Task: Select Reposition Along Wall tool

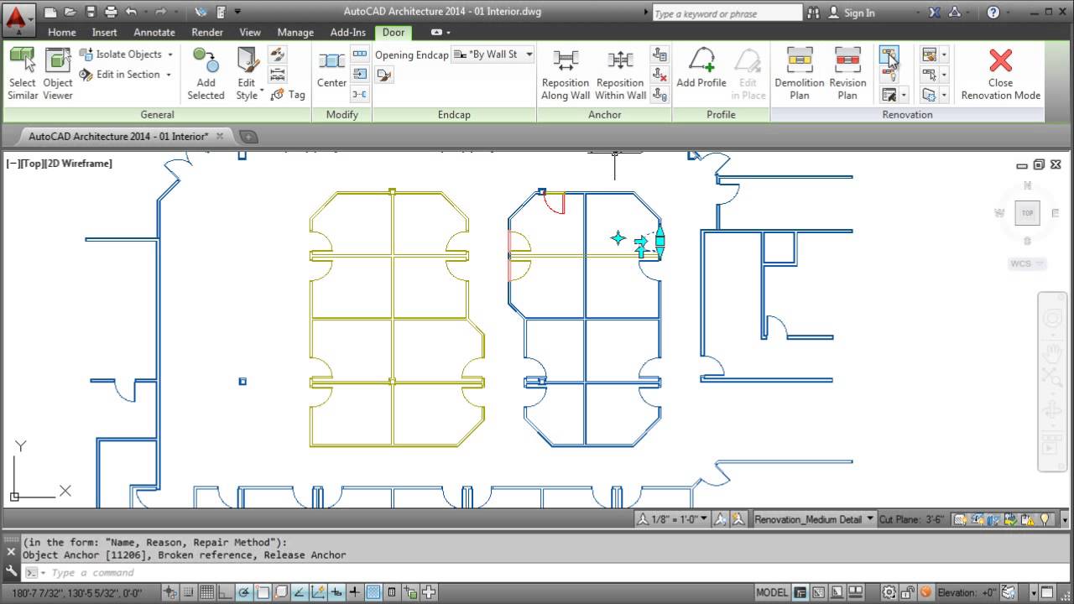Action: (x=565, y=74)
